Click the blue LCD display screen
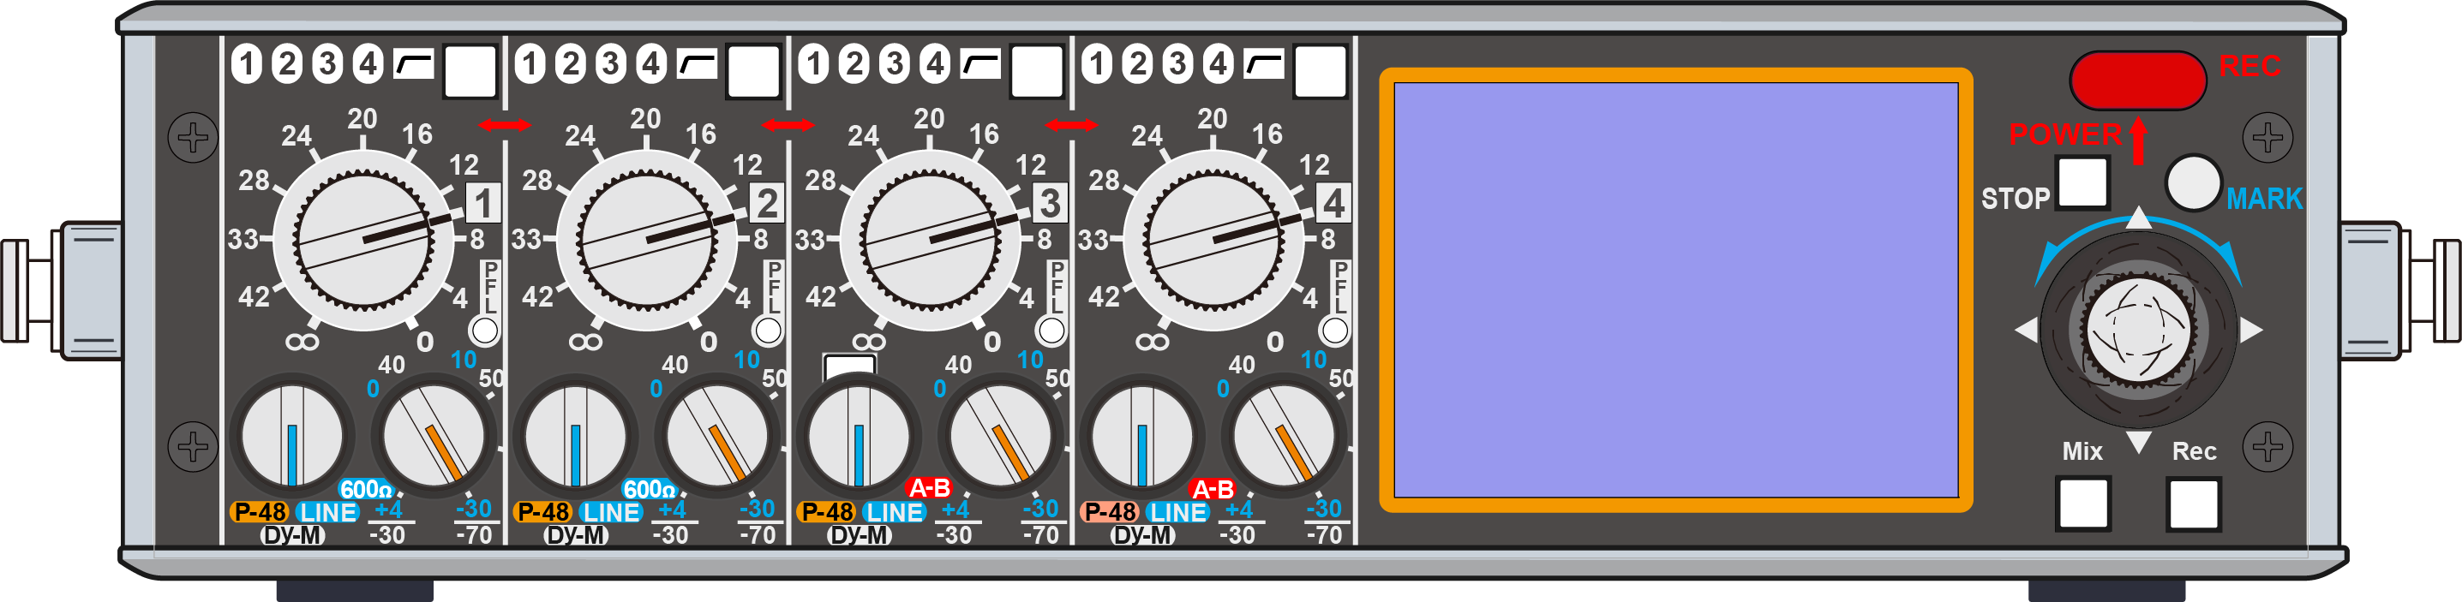 click(x=1675, y=289)
